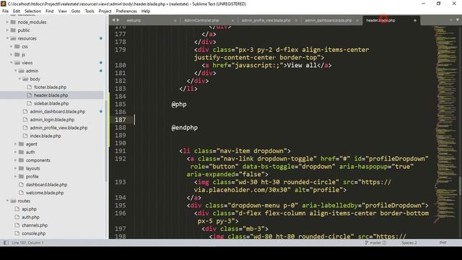Open auth.php in routes
462x260 pixels.
30,217
